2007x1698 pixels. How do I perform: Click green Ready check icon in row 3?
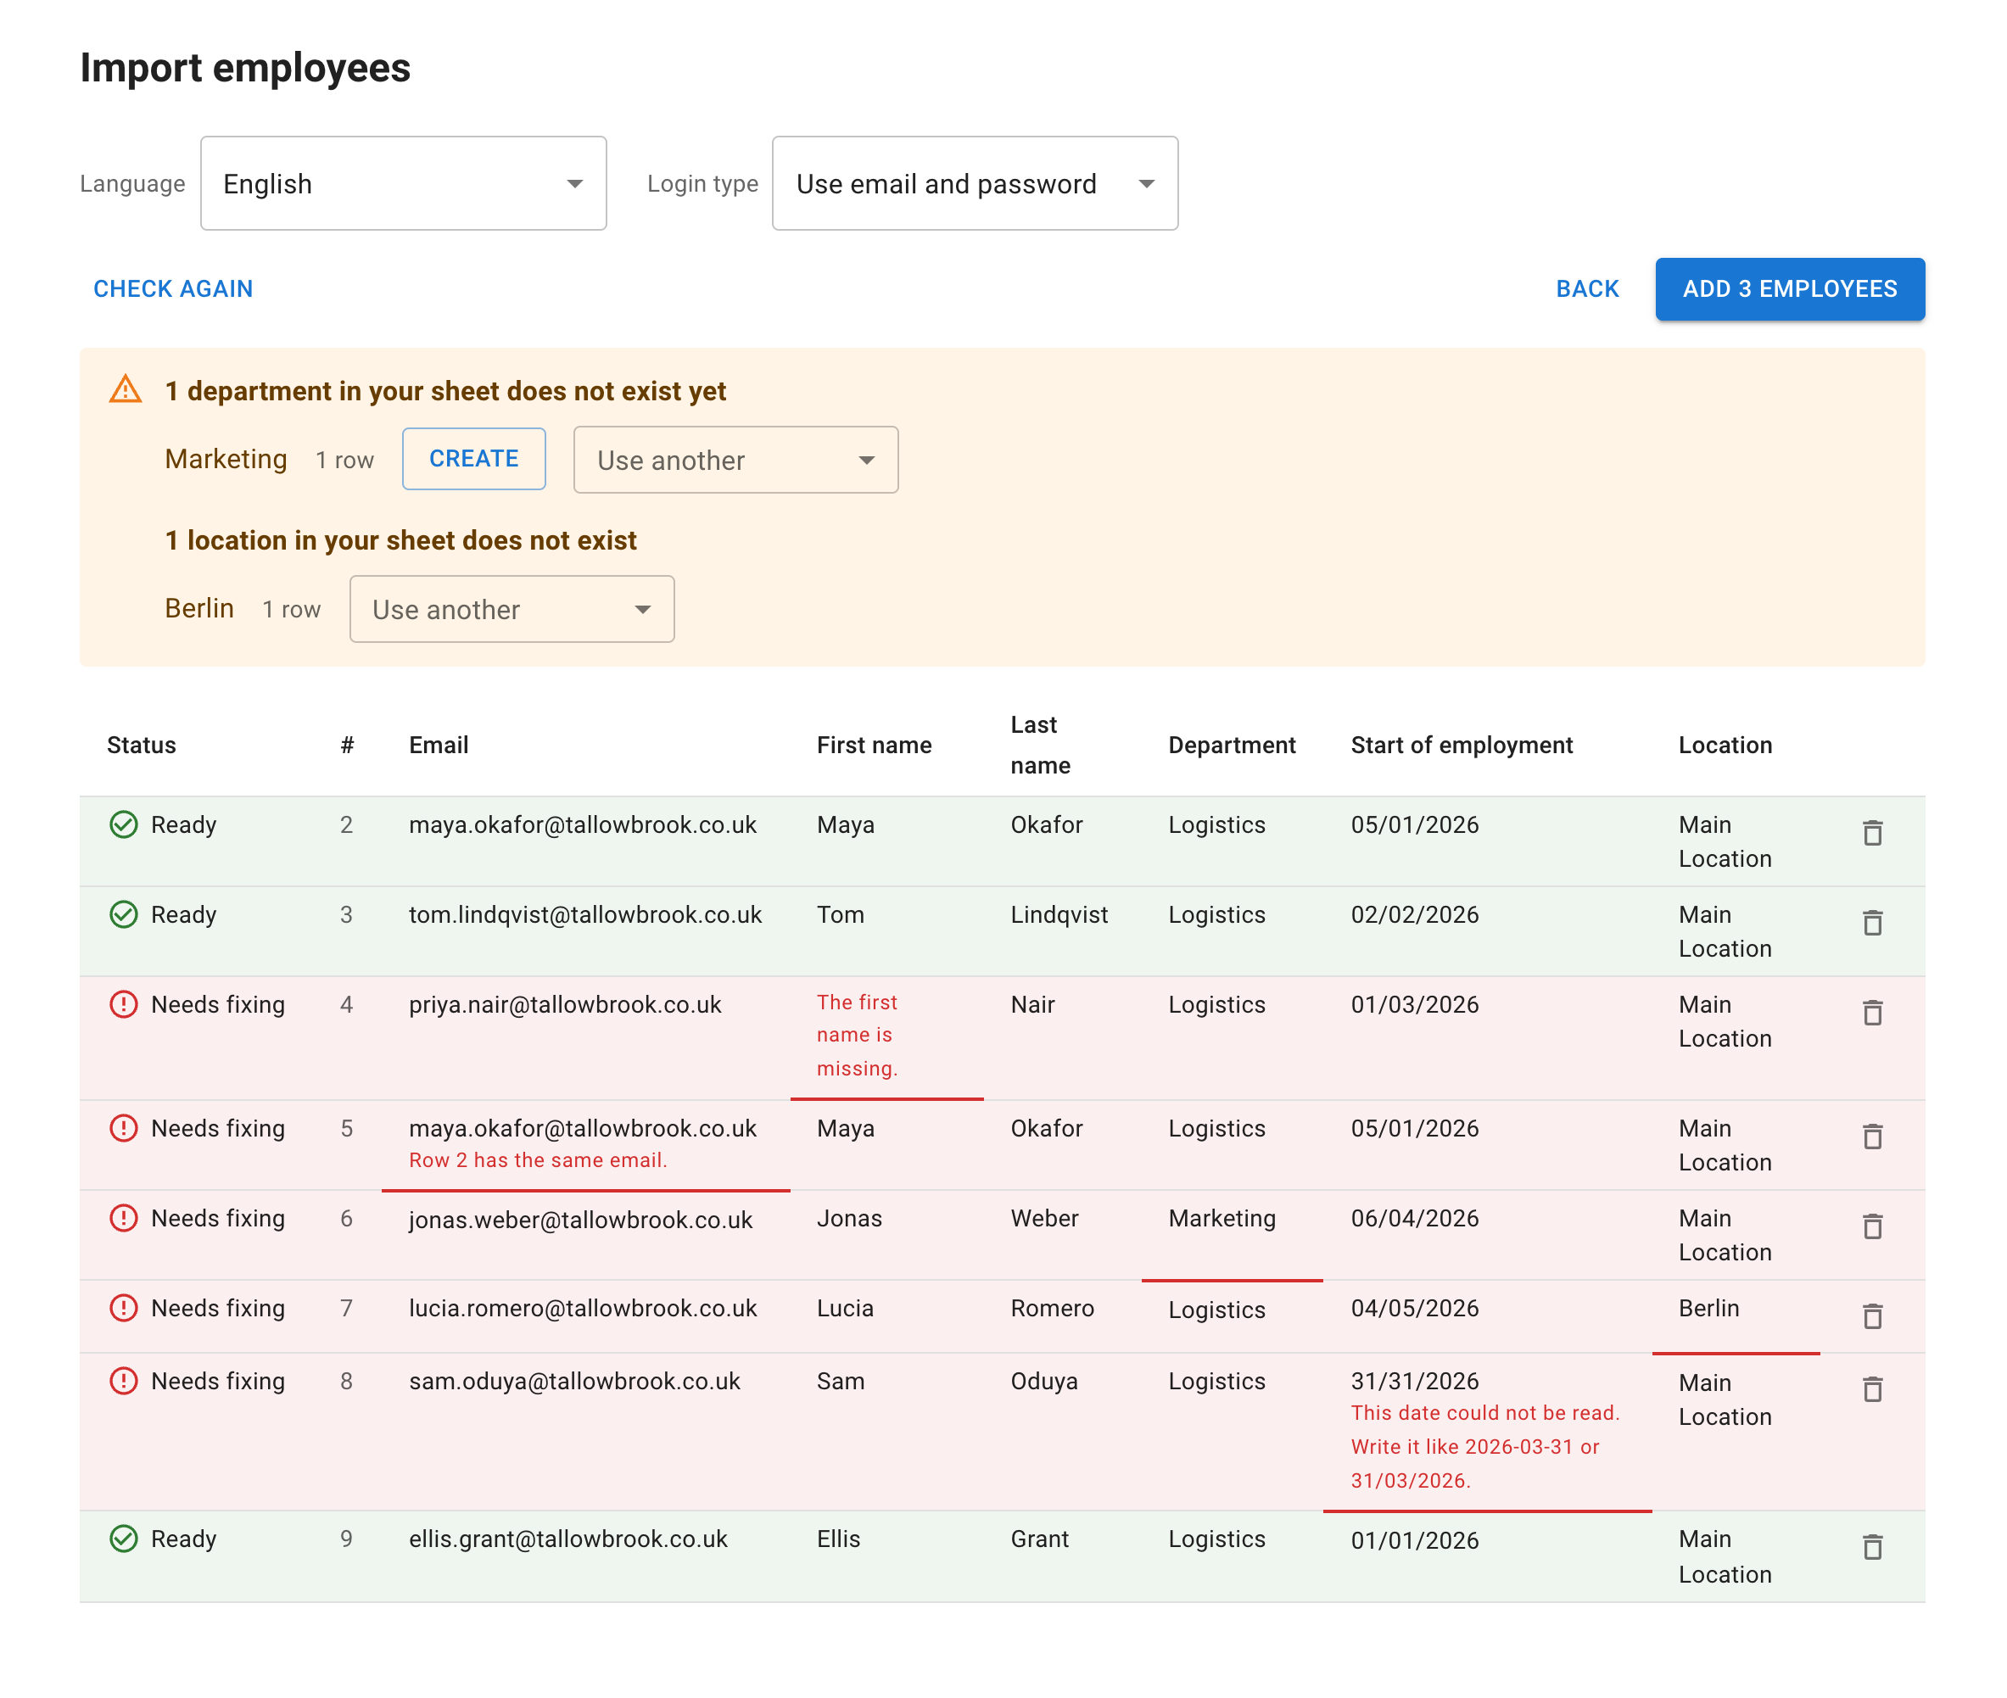(123, 913)
